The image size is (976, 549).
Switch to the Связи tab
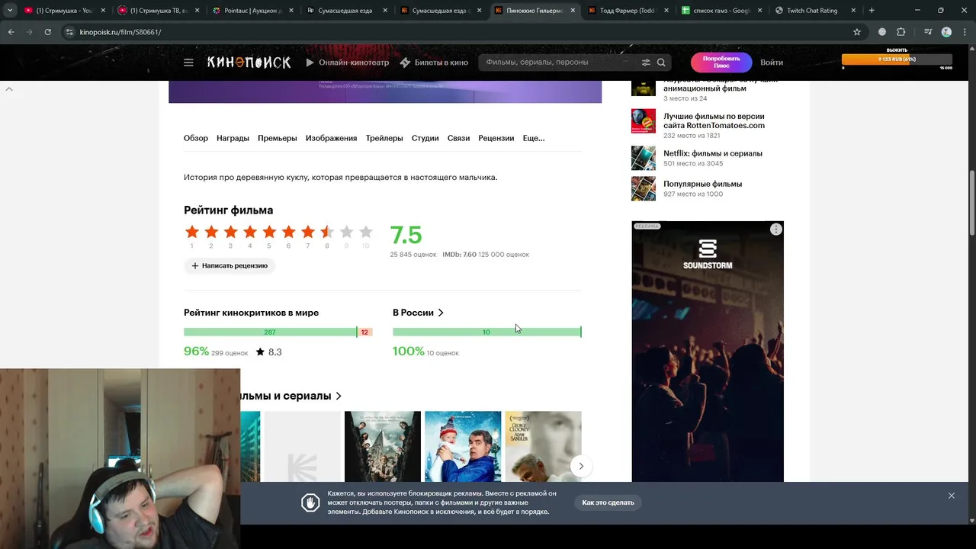pyautogui.click(x=458, y=138)
